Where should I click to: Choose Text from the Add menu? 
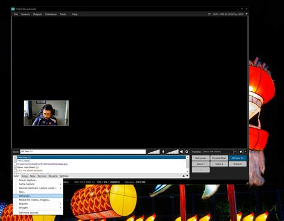pyautogui.click(x=38, y=192)
